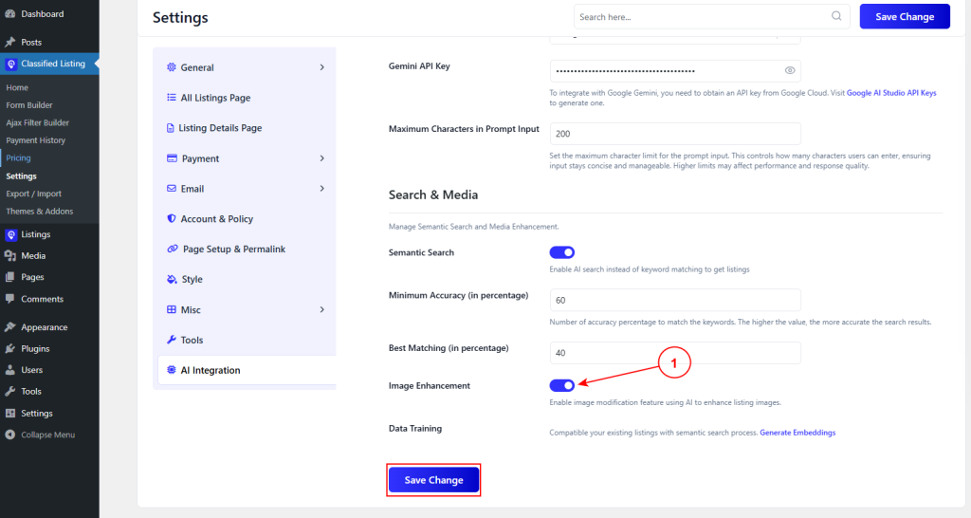The image size is (971, 518).
Task: Click the Posts pin icon
Action: click(9, 42)
